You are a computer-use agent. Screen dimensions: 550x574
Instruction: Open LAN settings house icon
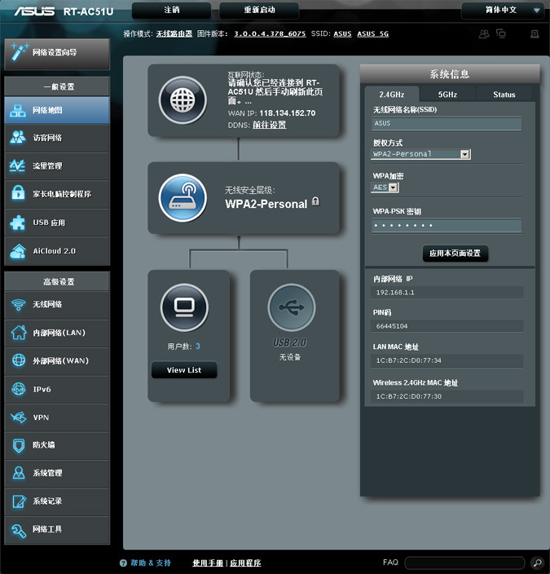[x=18, y=333]
